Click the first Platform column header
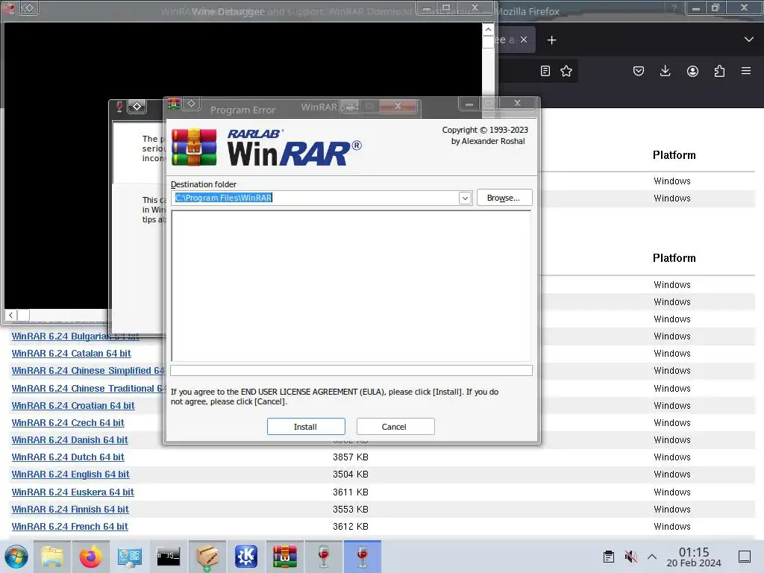This screenshot has height=573, width=764. [x=674, y=155]
